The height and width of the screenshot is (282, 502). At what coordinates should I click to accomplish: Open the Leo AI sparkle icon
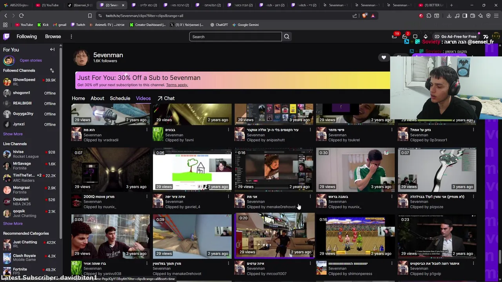(x=480, y=16)
